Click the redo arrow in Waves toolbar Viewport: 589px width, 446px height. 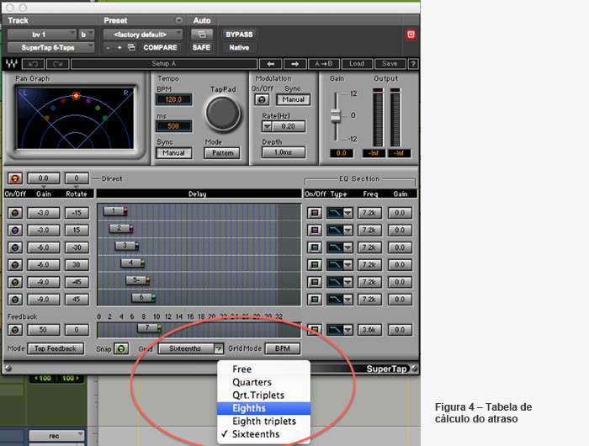[57, 64]
